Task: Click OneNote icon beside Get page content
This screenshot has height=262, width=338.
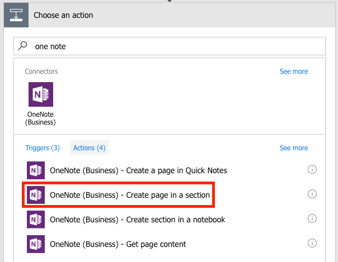Action: tap(36, 244)
